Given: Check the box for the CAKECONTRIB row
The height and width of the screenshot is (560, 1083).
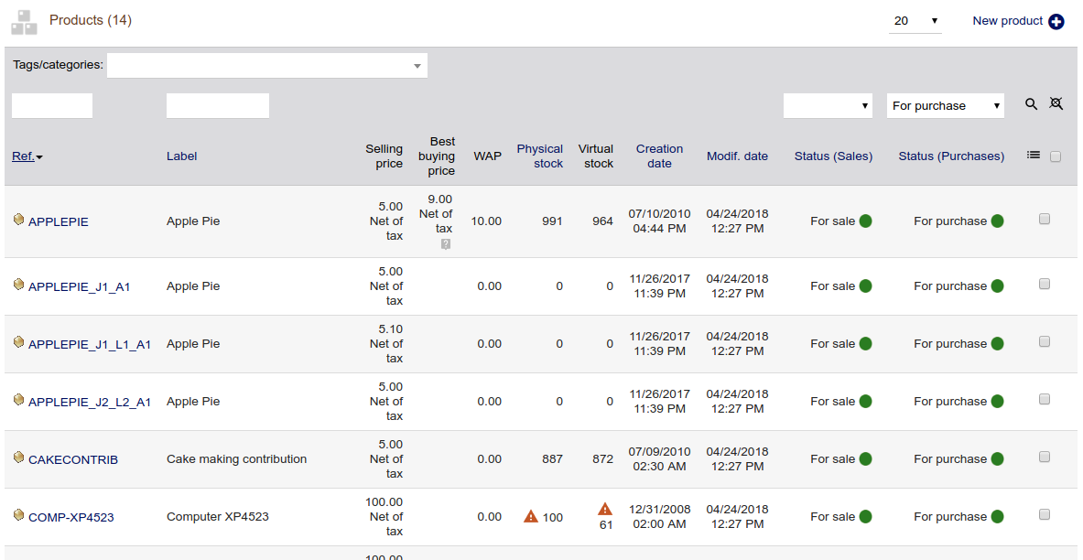Looking at the screenshot, I should click(x=1045, y=458).
